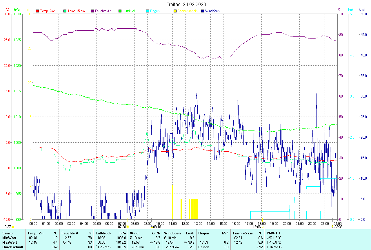Click the 'Feuchte A.' table column header

point(70,233)
